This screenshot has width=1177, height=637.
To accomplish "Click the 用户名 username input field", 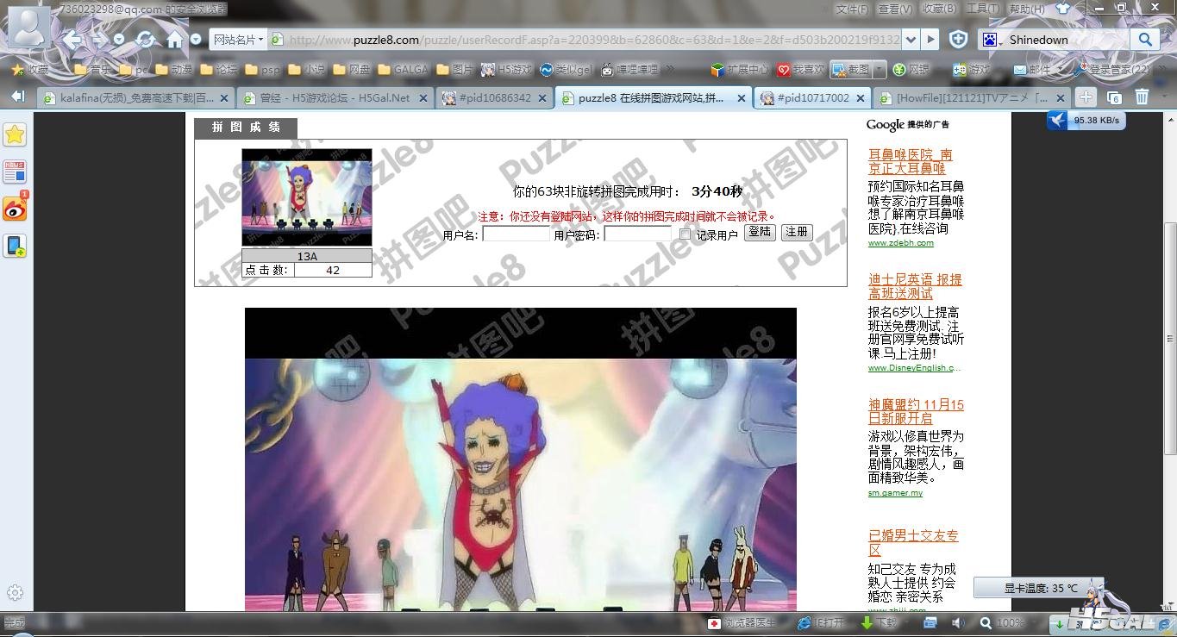I will coord(516,234).
